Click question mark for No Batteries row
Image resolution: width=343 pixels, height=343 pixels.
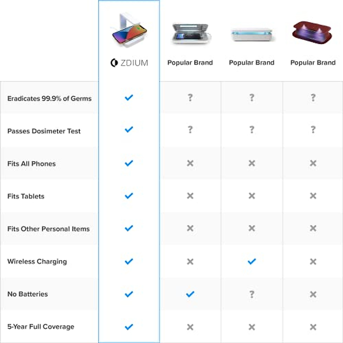tap(252, 294)
